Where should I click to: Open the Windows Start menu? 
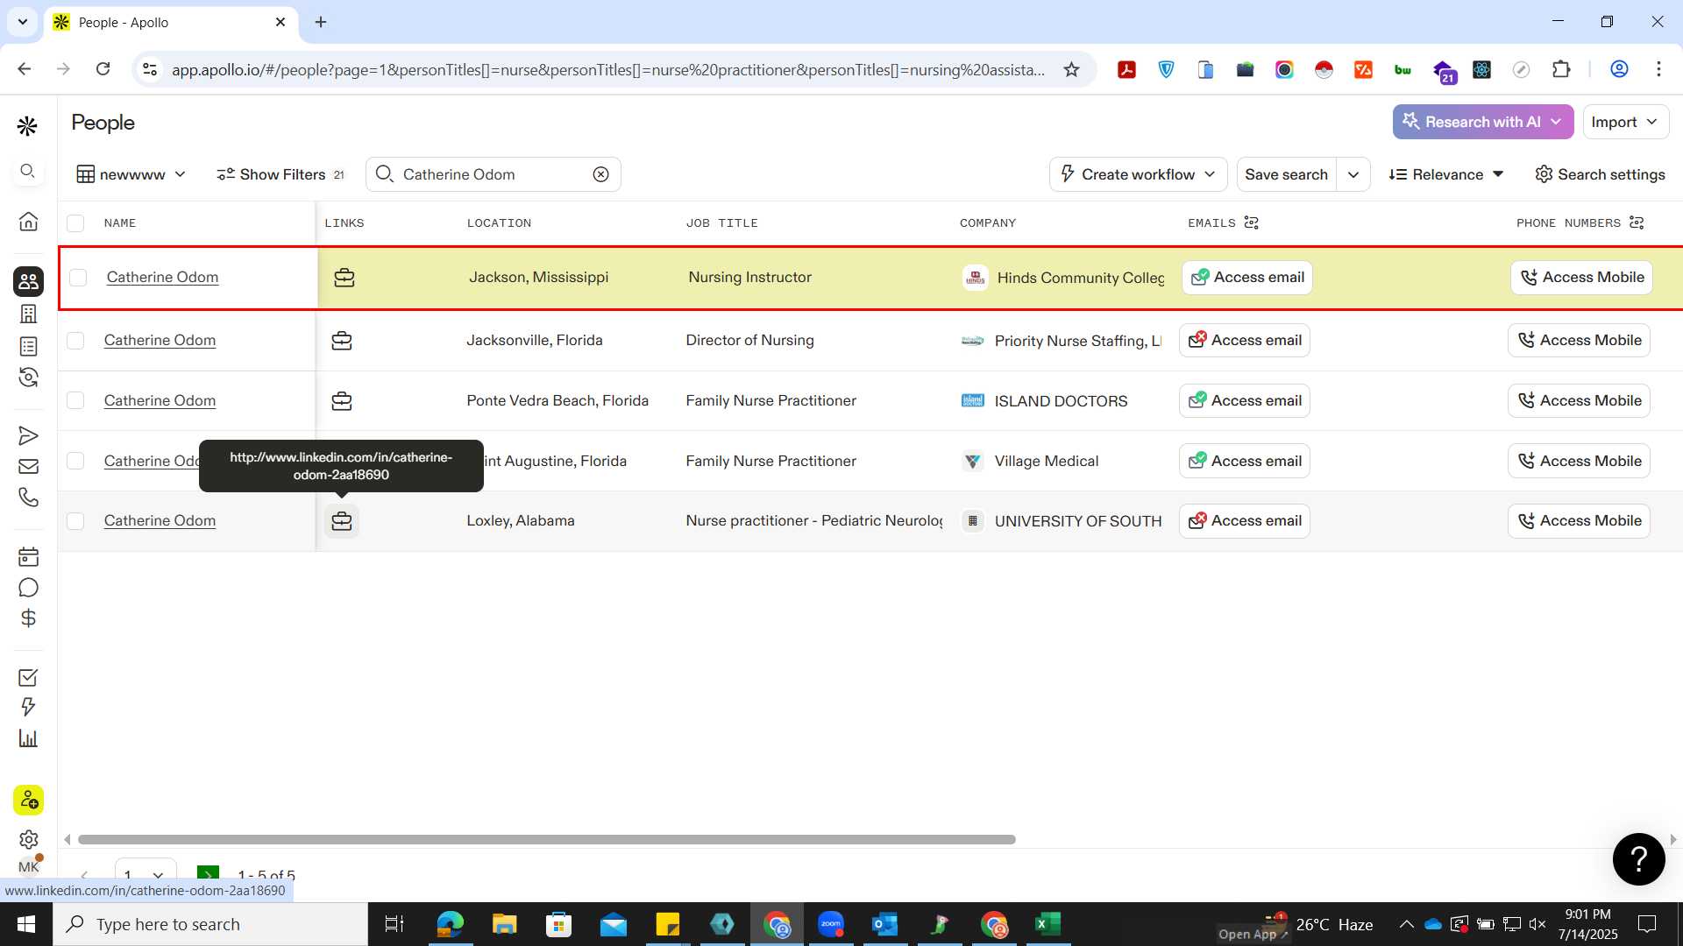pyautogui.click(x=25, y=924)
